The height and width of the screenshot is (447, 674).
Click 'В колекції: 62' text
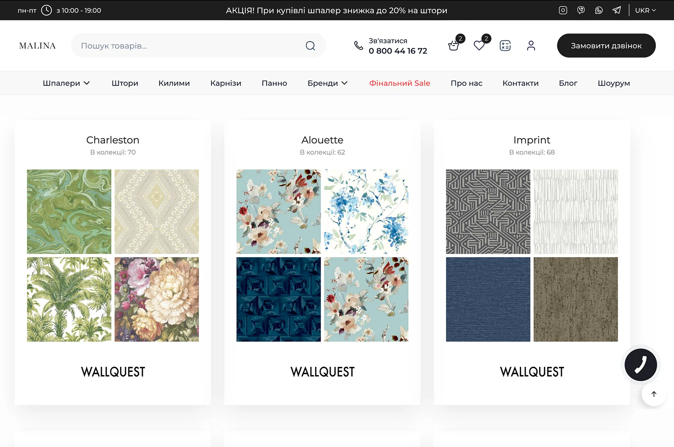(x=322, y=152)
